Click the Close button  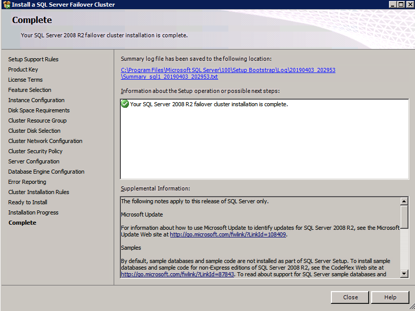(350, 297)
